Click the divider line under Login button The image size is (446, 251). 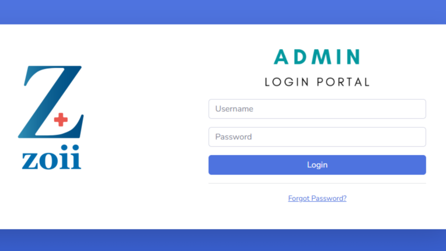[x=317, y=183]
